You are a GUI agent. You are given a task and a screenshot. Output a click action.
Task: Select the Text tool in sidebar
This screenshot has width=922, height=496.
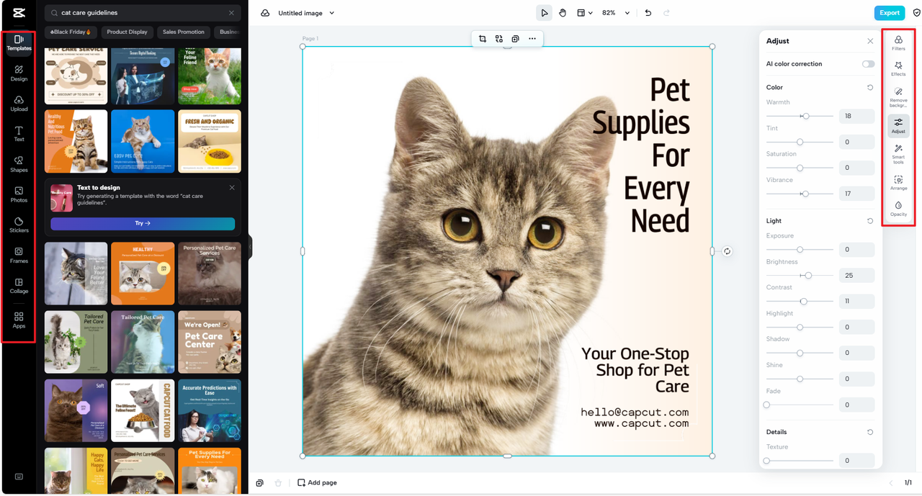(x=19, y=134)
